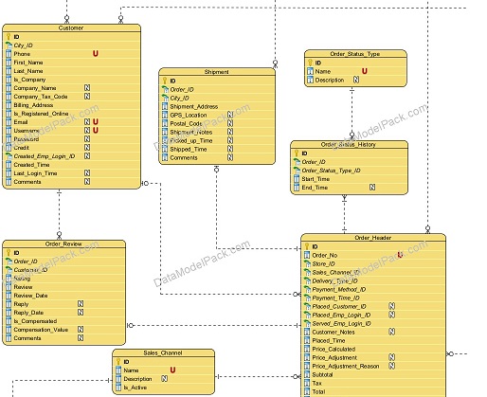Select the Sales_Channel entity title
The width and height of the screenshot is (487, 397).
pyautogui.click(x=163, y=353)
